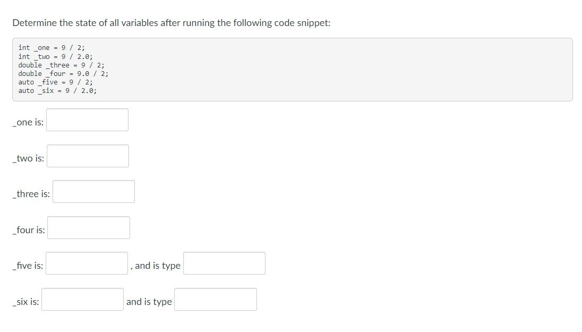Select the '_six is:' label text
This screenshot has width=582, height=332.
(x=25, y=301)
